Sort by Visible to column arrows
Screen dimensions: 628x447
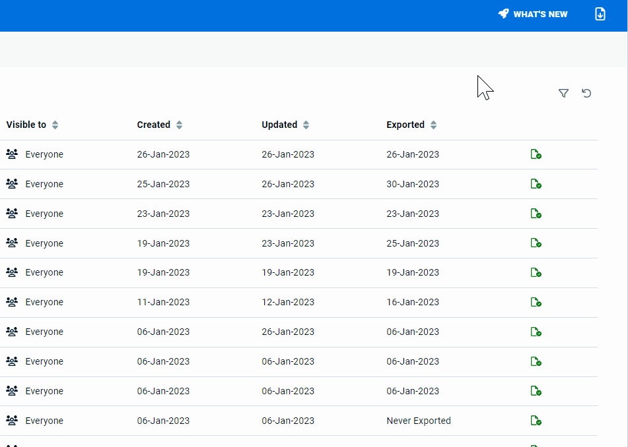pos(55,125)
